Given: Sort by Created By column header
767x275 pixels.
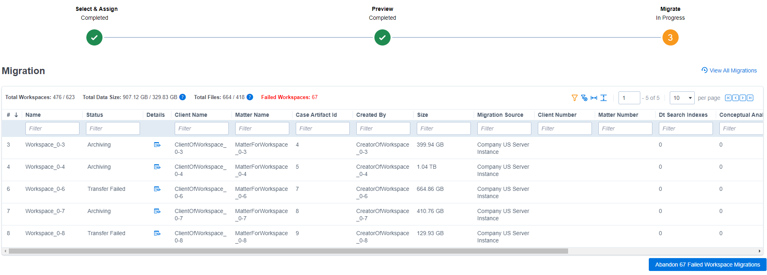Looking at the screenshot, I should click(x=371, y=115).
